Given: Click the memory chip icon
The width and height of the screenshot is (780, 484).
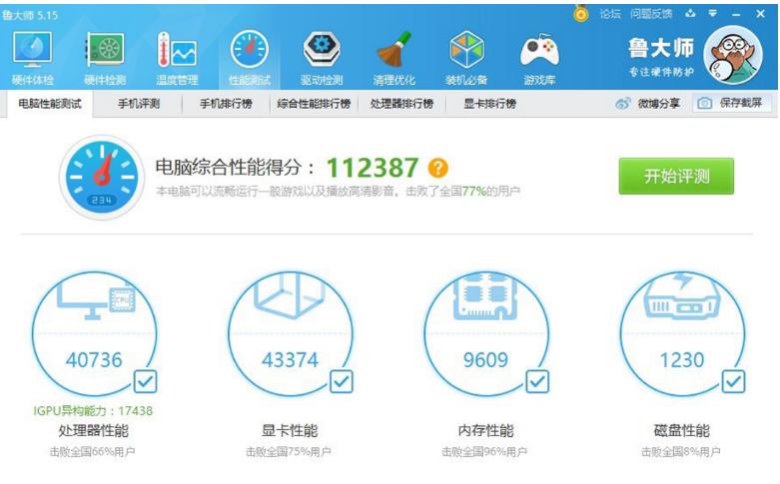Looking at the screenshot, I should tap(485, 295).
